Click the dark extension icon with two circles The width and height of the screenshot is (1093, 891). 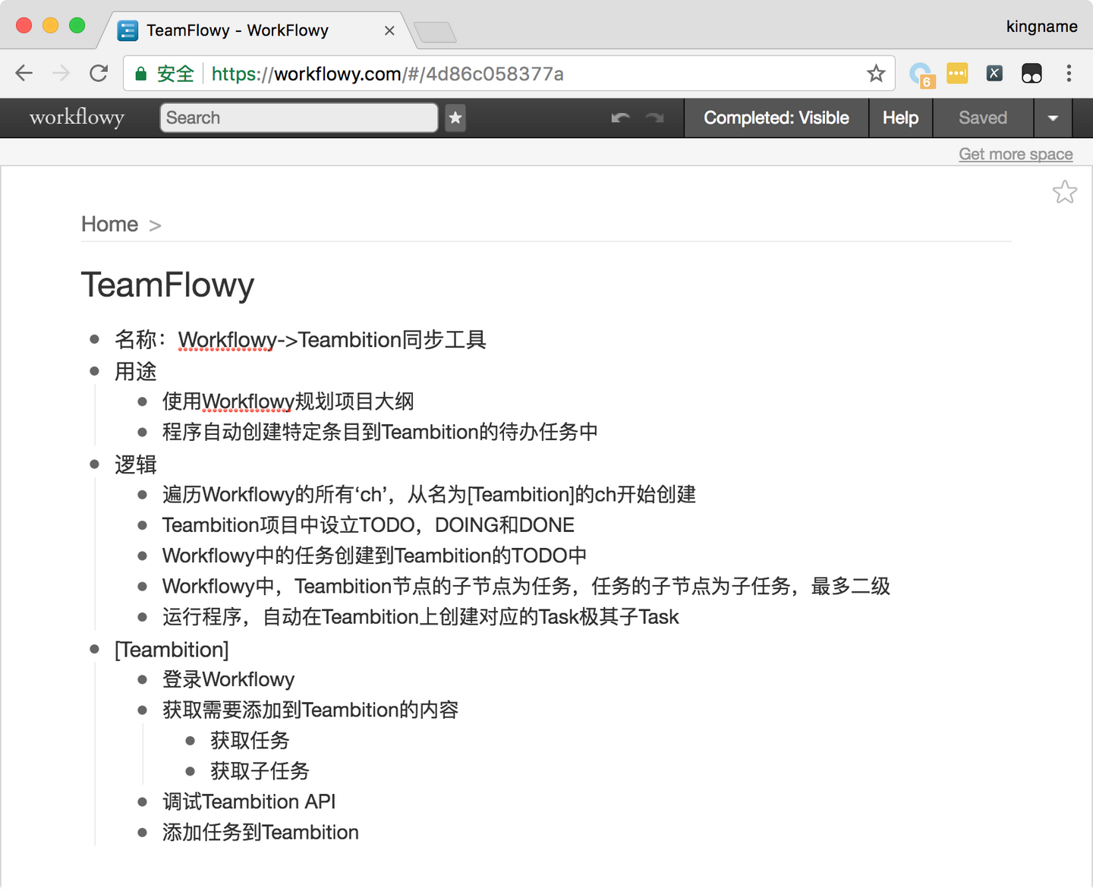1032,73
